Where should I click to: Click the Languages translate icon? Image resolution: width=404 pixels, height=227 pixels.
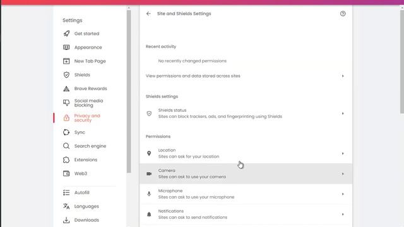(x=66, y=206)
